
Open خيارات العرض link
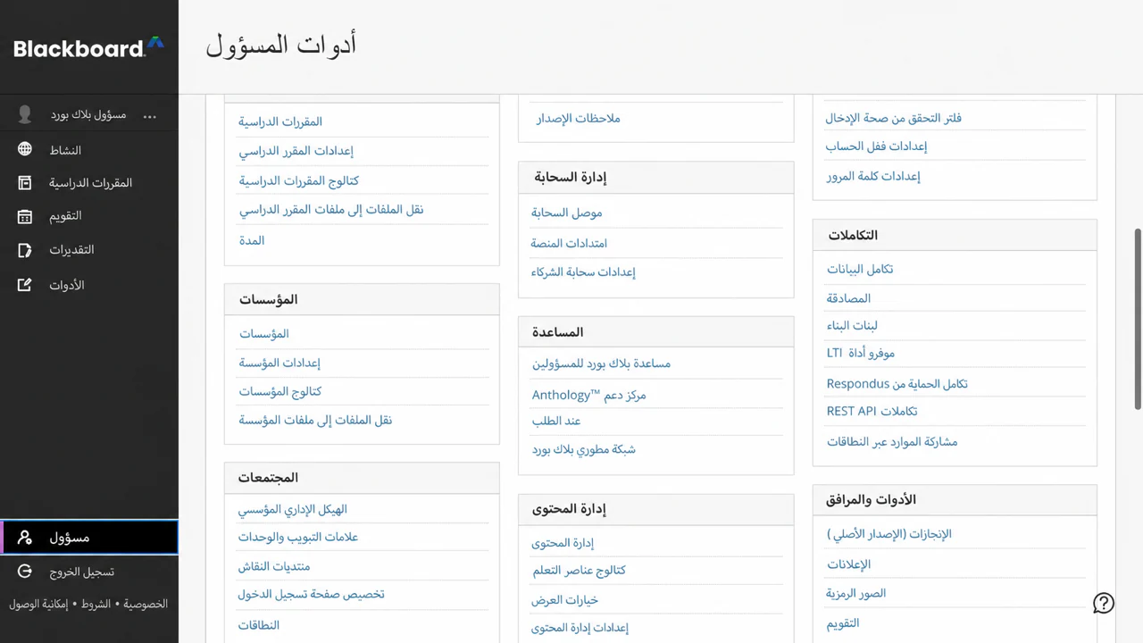[565, 600]
